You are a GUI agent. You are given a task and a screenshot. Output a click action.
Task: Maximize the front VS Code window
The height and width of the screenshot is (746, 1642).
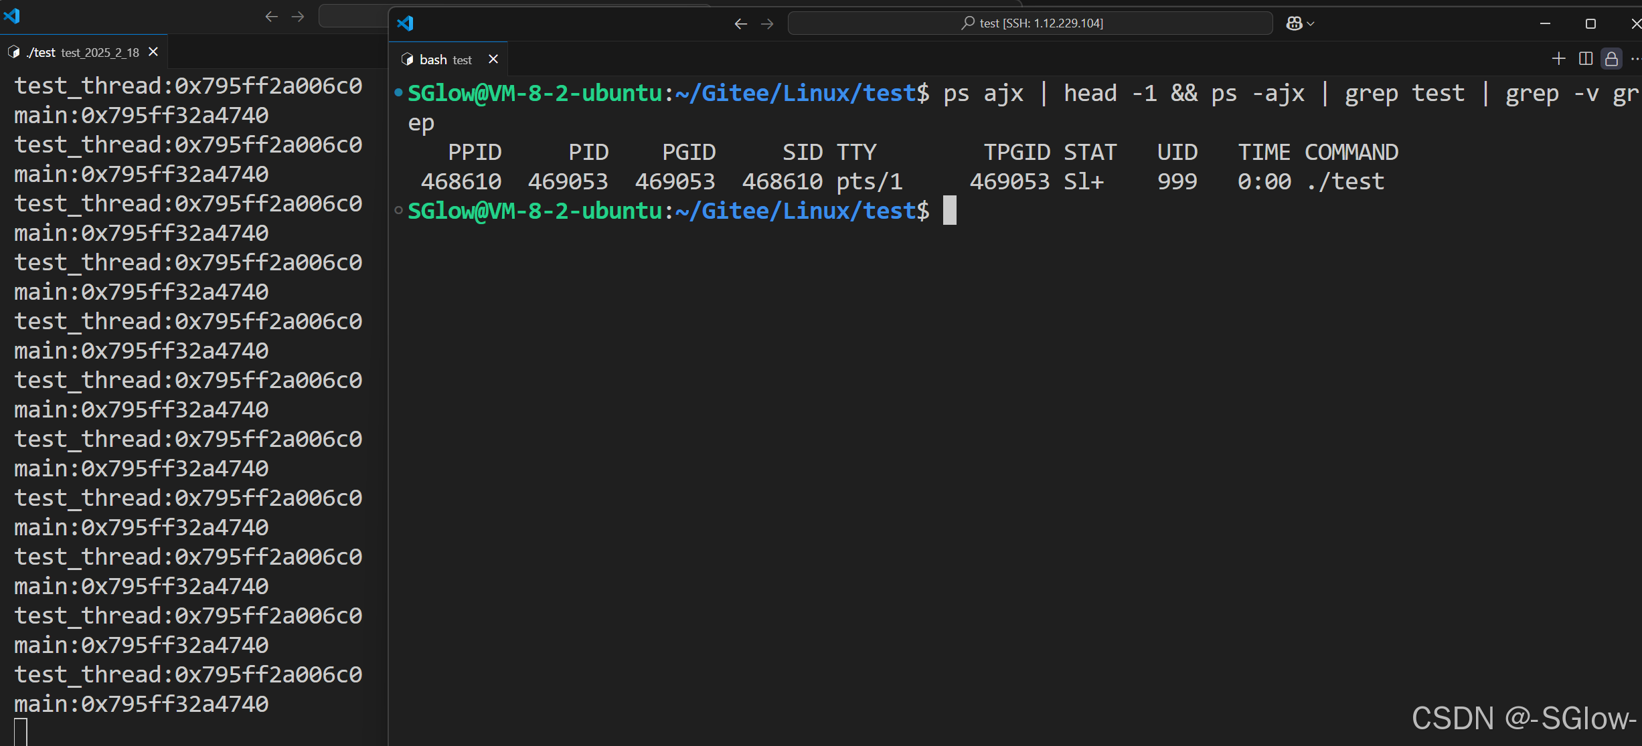click(x=1590, y=24)
